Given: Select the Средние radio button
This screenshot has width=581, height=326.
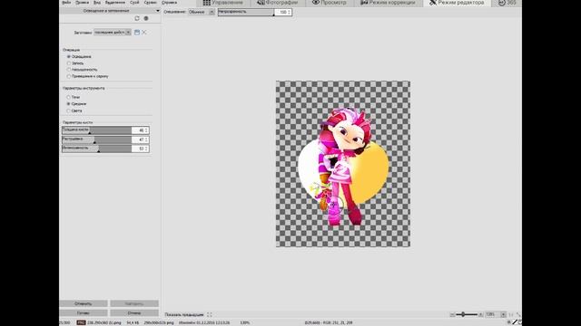Looking at the screenshot, I should pyautogui.click(x=69, y=104).
